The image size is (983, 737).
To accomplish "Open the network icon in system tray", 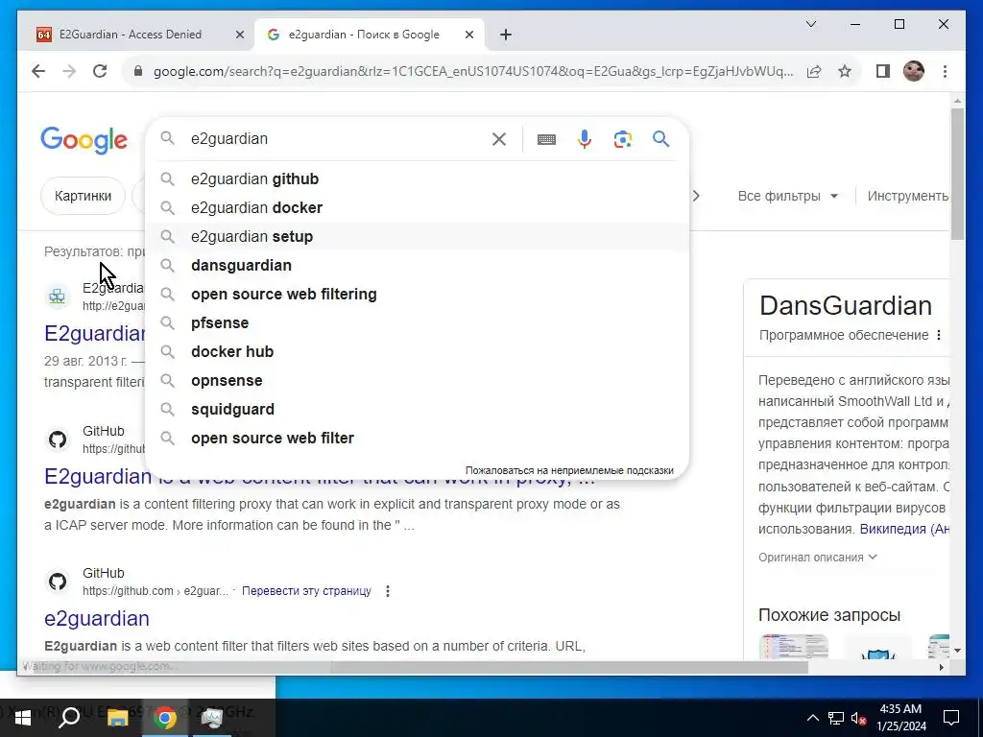I will click(x=836, y=718).
